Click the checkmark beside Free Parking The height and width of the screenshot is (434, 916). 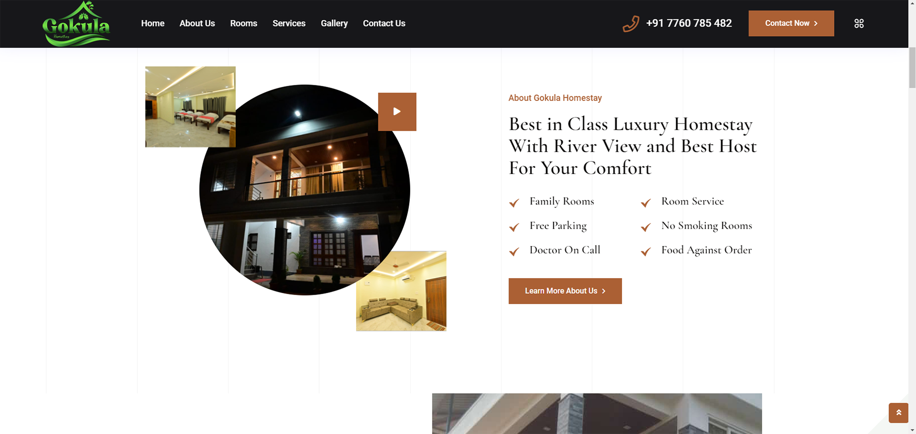coord(514,227)
